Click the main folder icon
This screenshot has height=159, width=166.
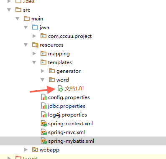(27, 18)
